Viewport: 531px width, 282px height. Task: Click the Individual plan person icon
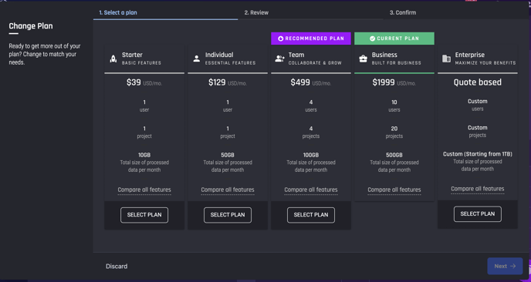tap(196, 59)
